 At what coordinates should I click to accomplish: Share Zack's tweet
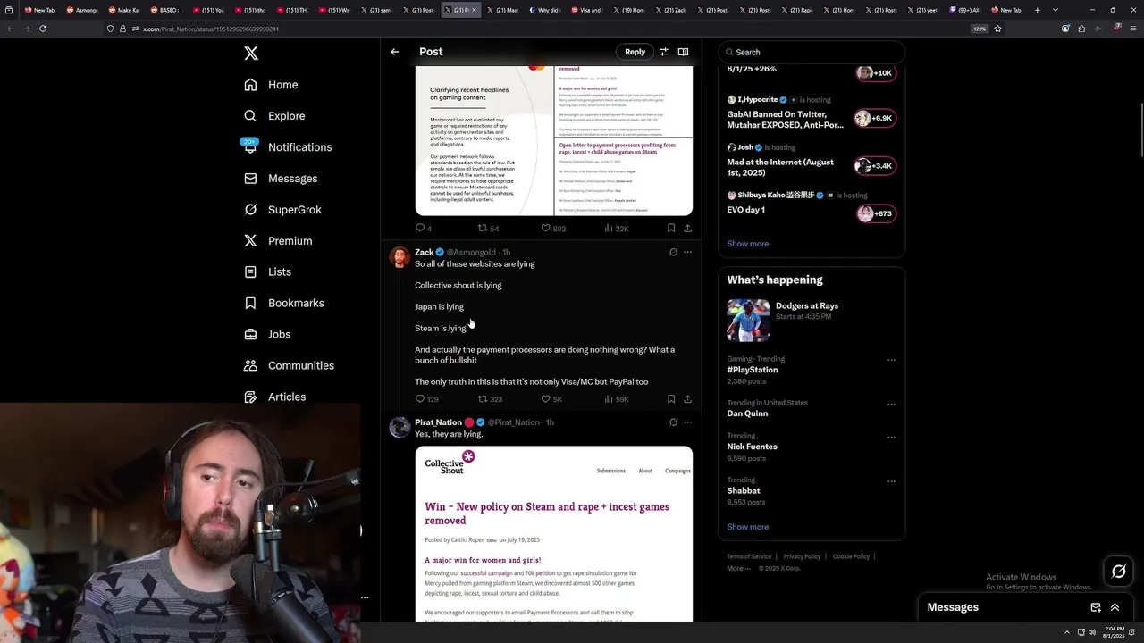[x=687, y=399]
